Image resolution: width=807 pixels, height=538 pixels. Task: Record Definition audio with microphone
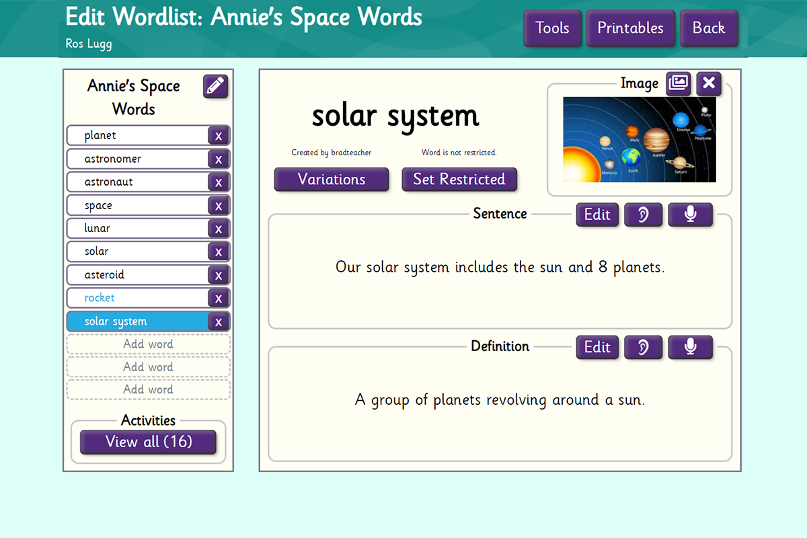click(x=689, y=347)
